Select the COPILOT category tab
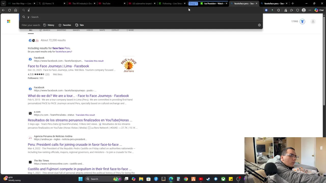326x183 pixels. (115, 30)
